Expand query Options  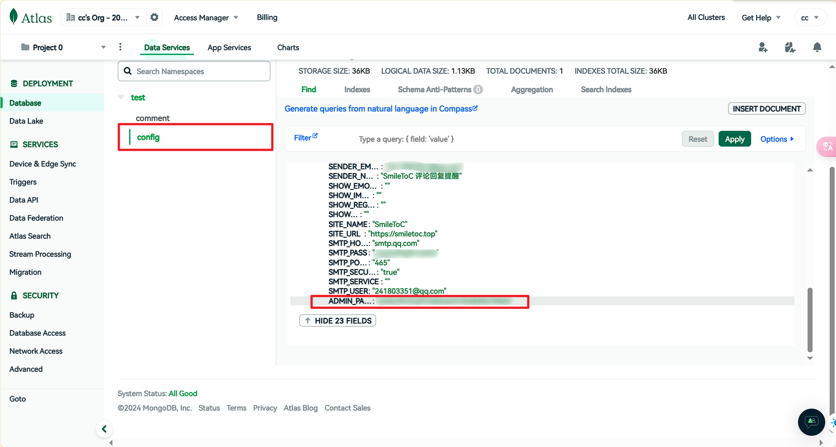tap(777, 139)
